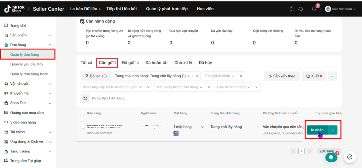
Task: Click the Ứng dụng & Dịch vụ grid icon
Action: point(6,142)
